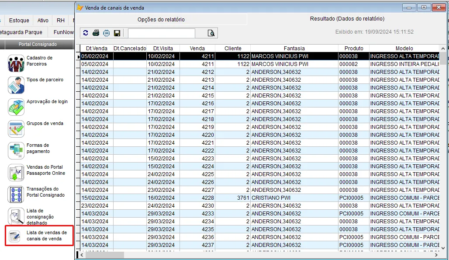
Task: Sort by the Dt.Venda column header
Action: (97, 49)
